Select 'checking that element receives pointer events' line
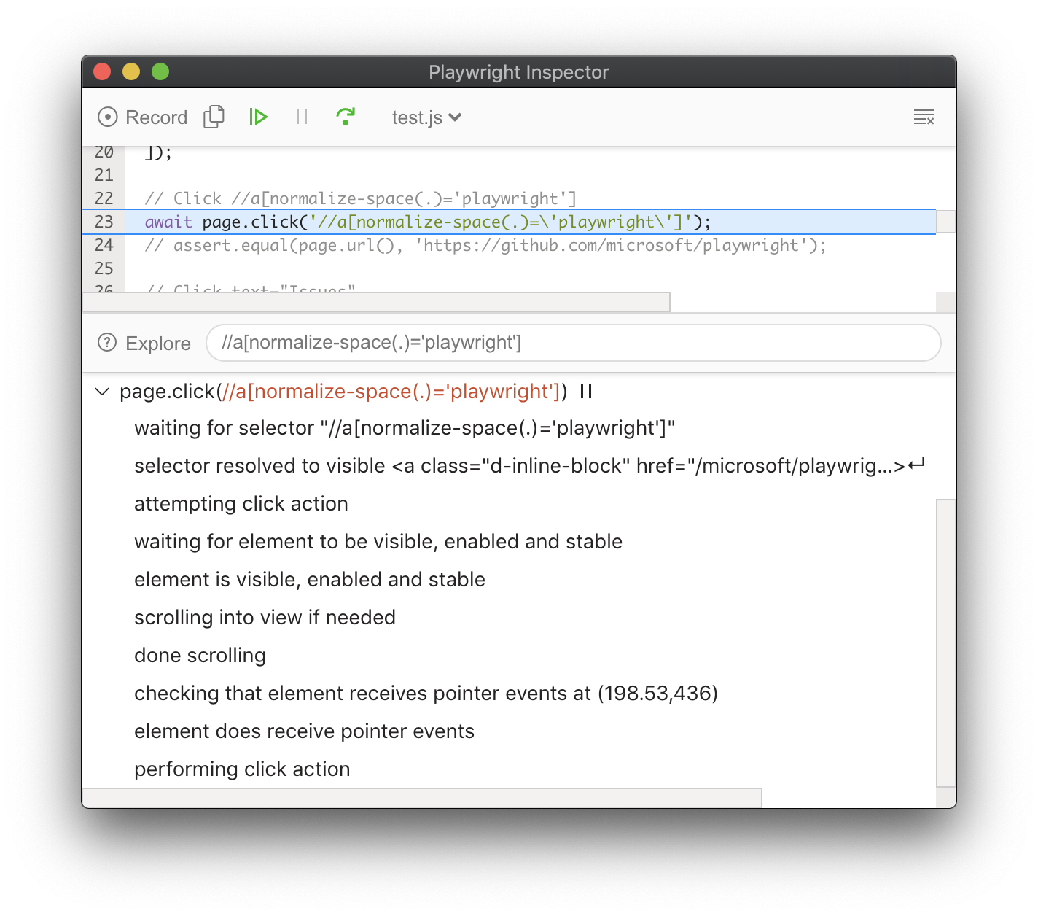This screenshot has width=1038, height=916. (x=426, y=694)
